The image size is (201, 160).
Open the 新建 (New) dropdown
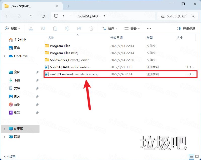pyautogui.click(x=12, y=29)
